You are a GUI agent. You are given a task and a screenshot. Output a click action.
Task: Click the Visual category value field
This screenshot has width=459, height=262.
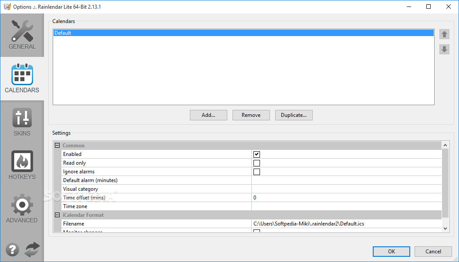pos(346,189)
